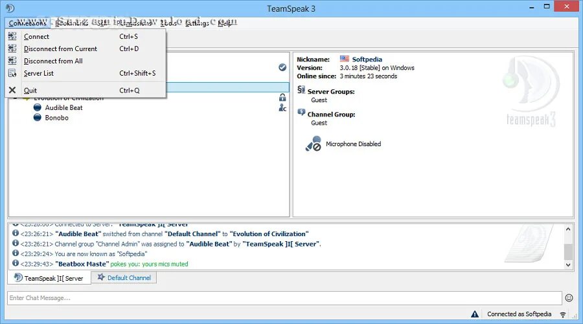Click the Channel Group icon

301,112
